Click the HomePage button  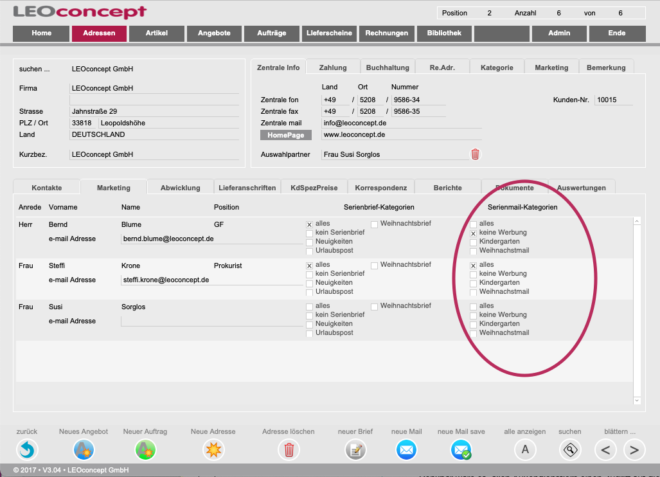click(x=286, y=135)
